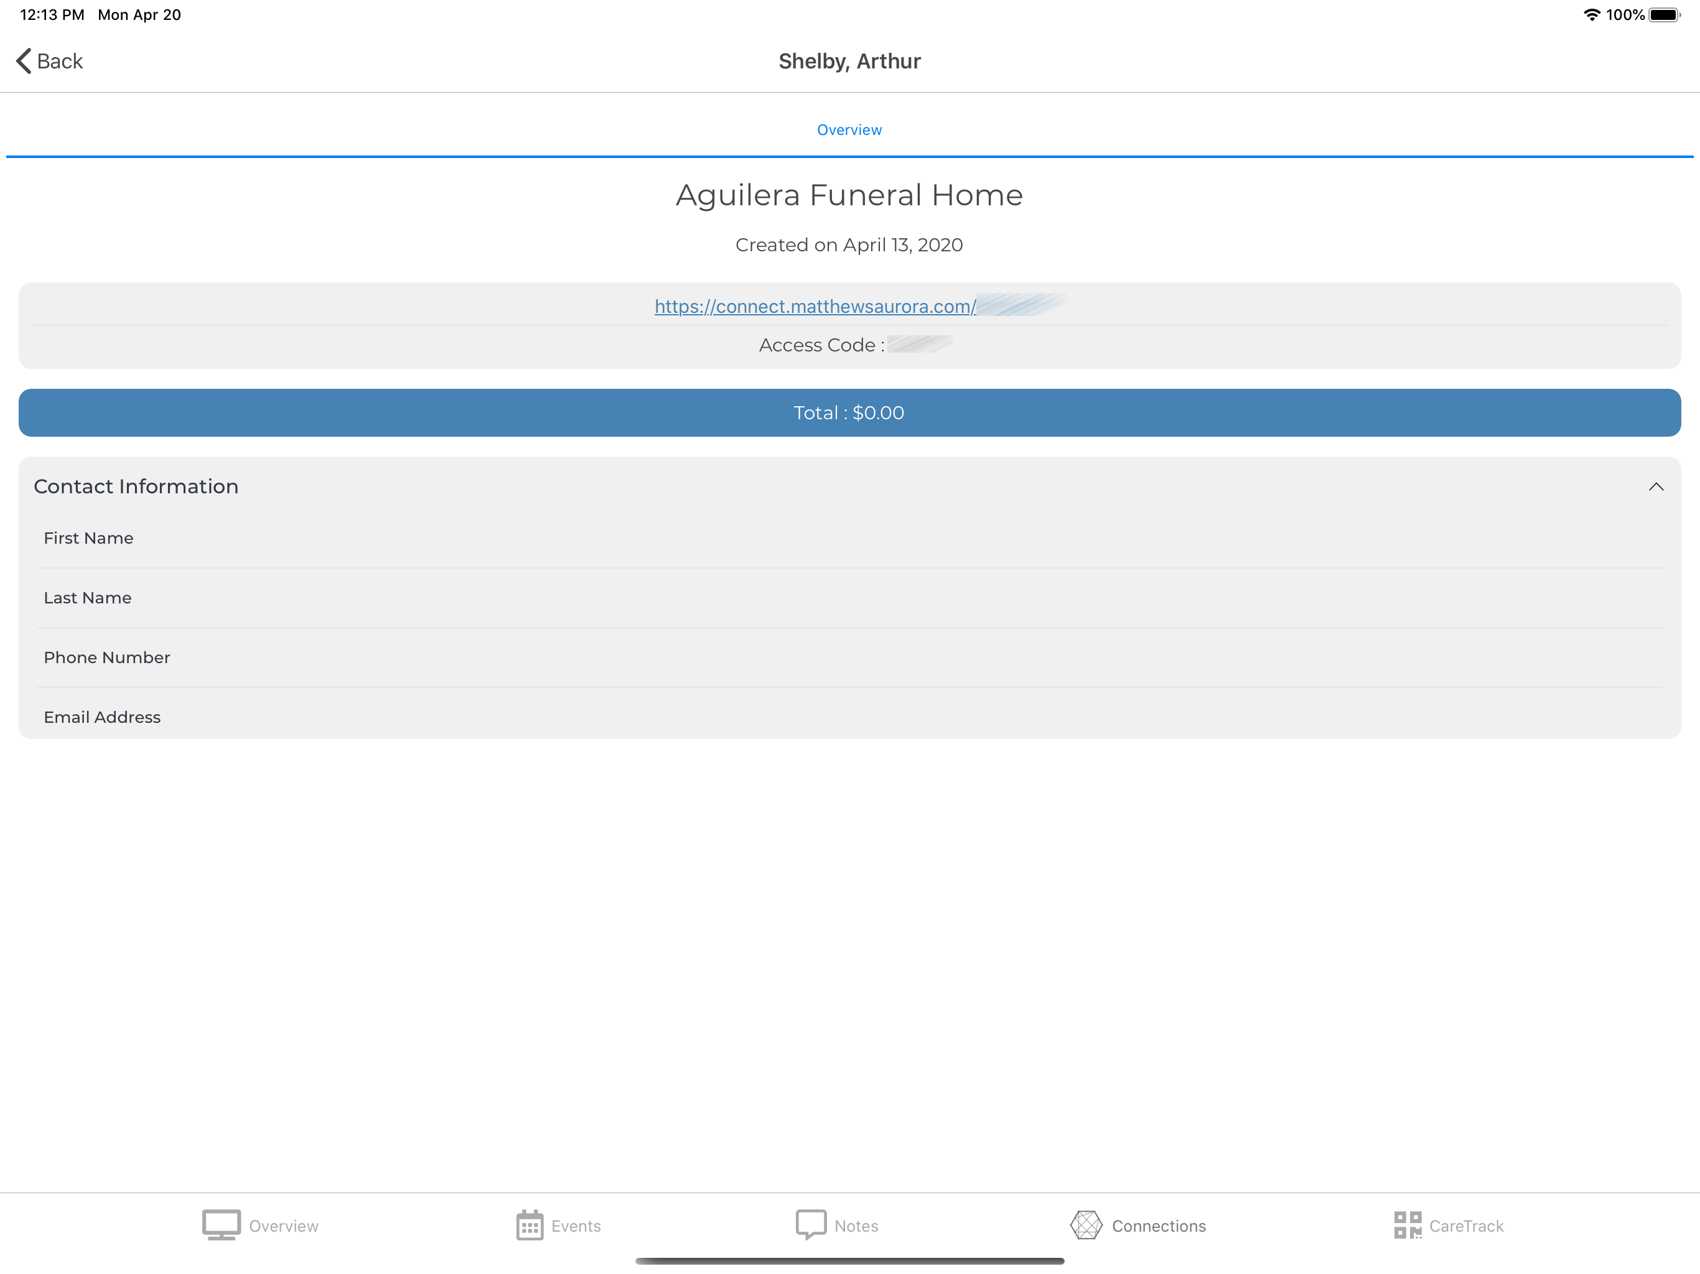Tap the Events calendar icon
The image size is (1700, 1274).
coord(530,1225)
